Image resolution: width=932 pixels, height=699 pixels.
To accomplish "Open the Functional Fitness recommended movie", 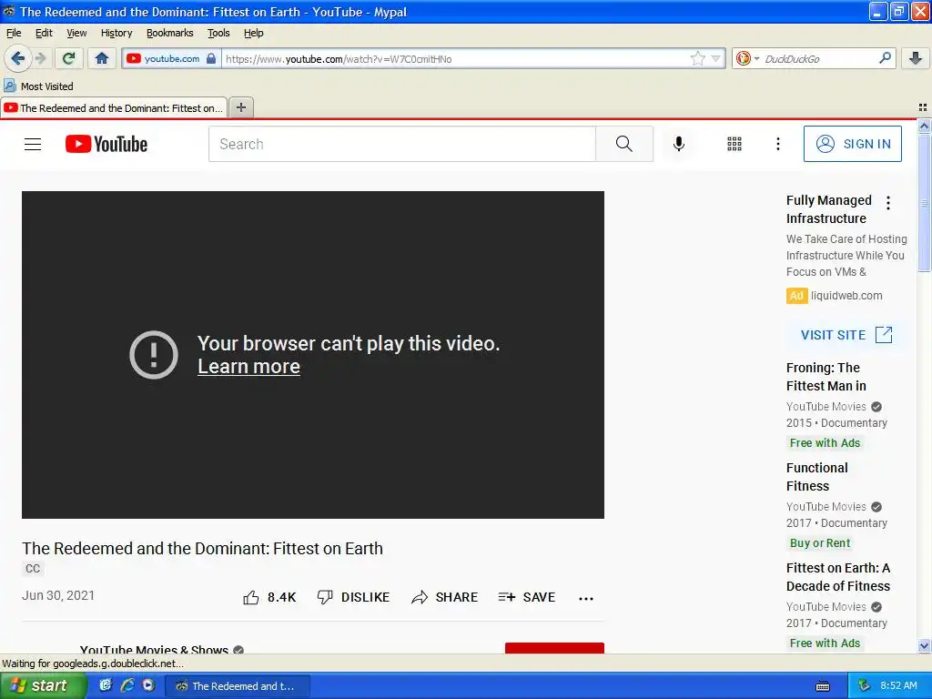I will (816, 477).
